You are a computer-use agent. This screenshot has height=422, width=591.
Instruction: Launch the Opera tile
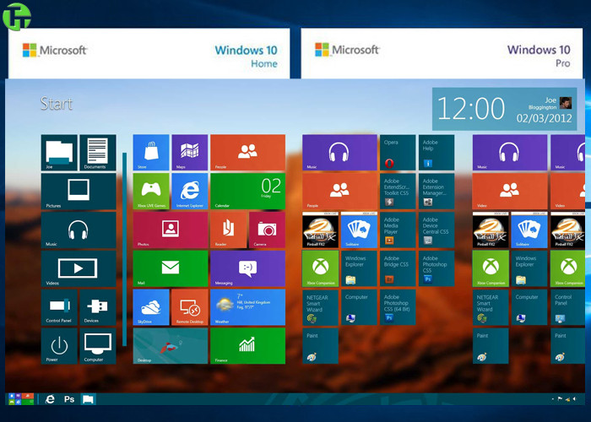398,153
